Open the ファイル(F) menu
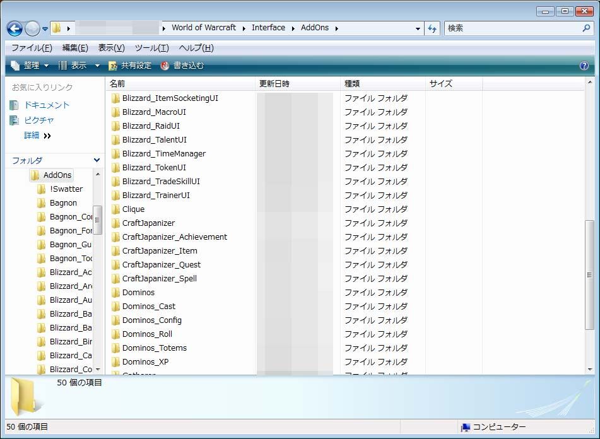This screenshot has width=600, height=439. [x=32, y=48]
